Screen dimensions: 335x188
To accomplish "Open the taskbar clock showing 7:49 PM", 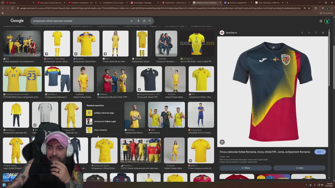I will point(329,185).
